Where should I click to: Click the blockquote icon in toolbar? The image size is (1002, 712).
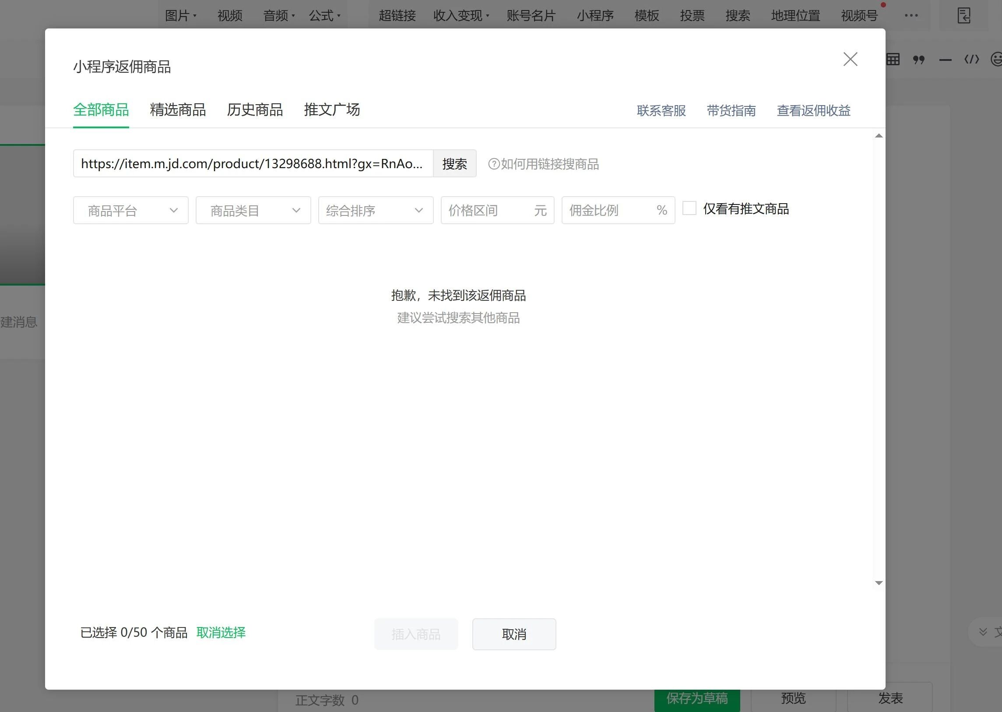pos(919,60)
